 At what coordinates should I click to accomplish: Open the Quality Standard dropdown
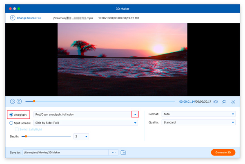pyautogui.click(x=233, y=122)
